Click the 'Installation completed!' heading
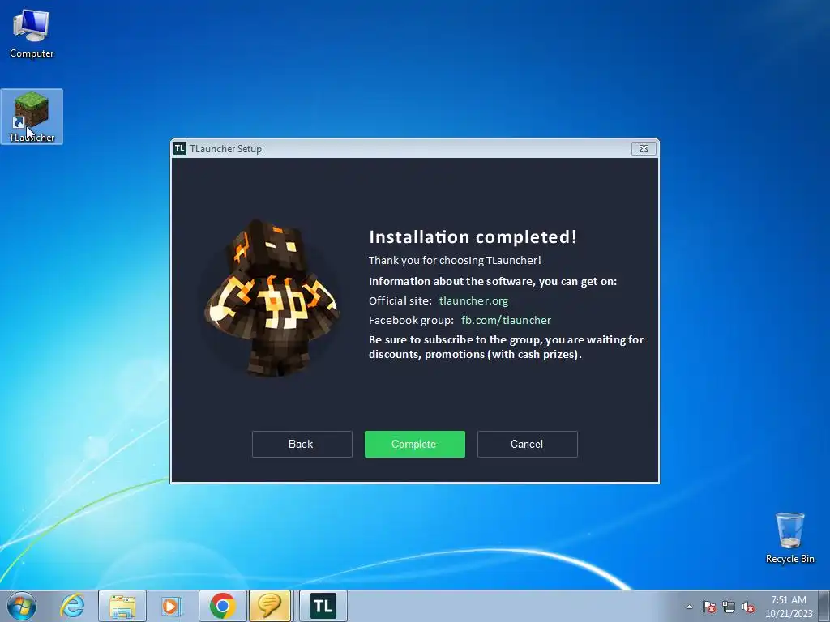The width and height of the screenshot is (830, 622). tap(473, 236)
